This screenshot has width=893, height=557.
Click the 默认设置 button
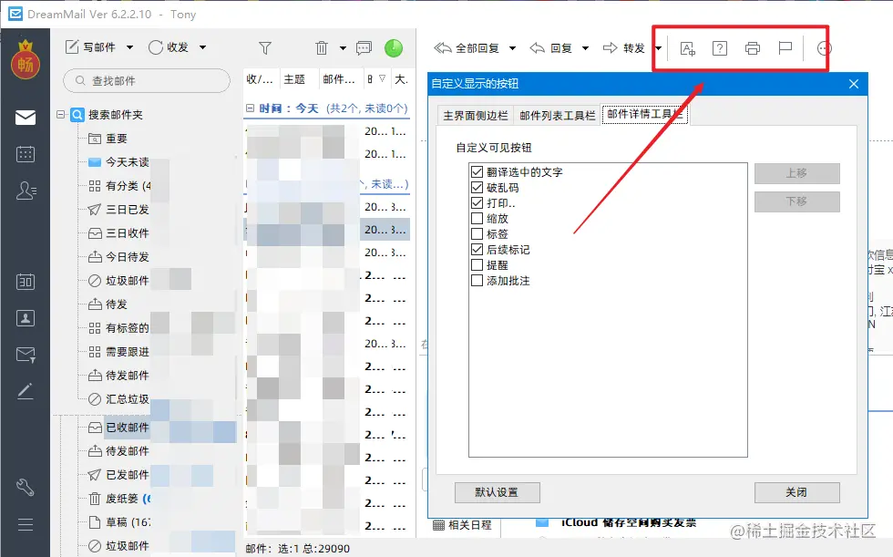(x=498, y=492)
